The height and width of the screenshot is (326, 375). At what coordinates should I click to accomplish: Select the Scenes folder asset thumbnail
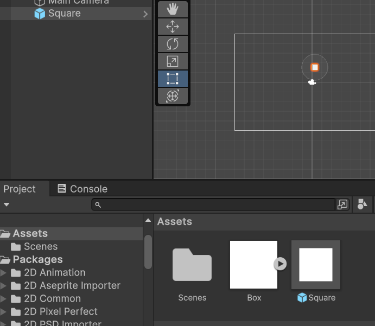[192, 265]
